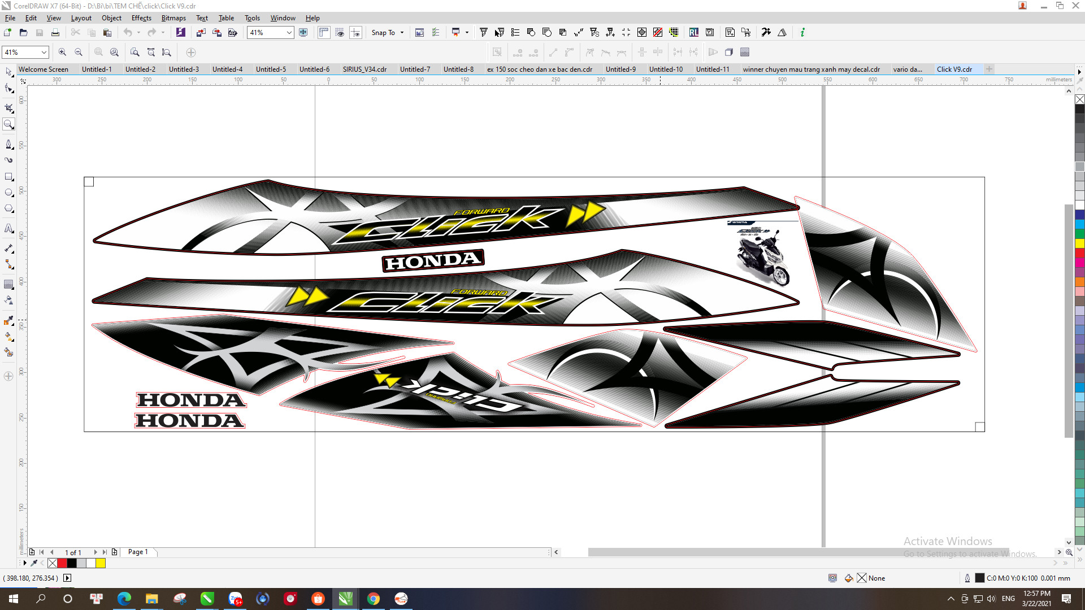1085x610 pixels.
Task: Select the Ellipse tool in the toolbox
Action: [9, 193]
